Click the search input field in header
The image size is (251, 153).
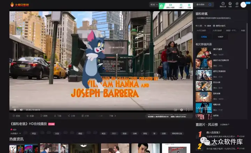pyautogui.click(x=201, y=5)
